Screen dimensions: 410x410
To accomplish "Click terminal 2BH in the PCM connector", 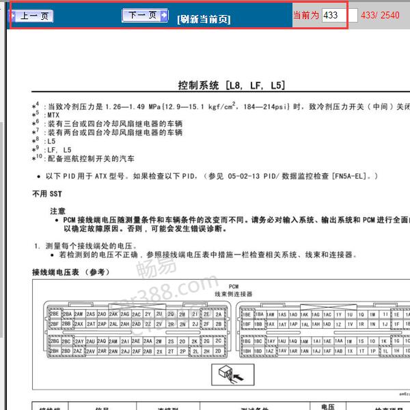I will 55,351.
